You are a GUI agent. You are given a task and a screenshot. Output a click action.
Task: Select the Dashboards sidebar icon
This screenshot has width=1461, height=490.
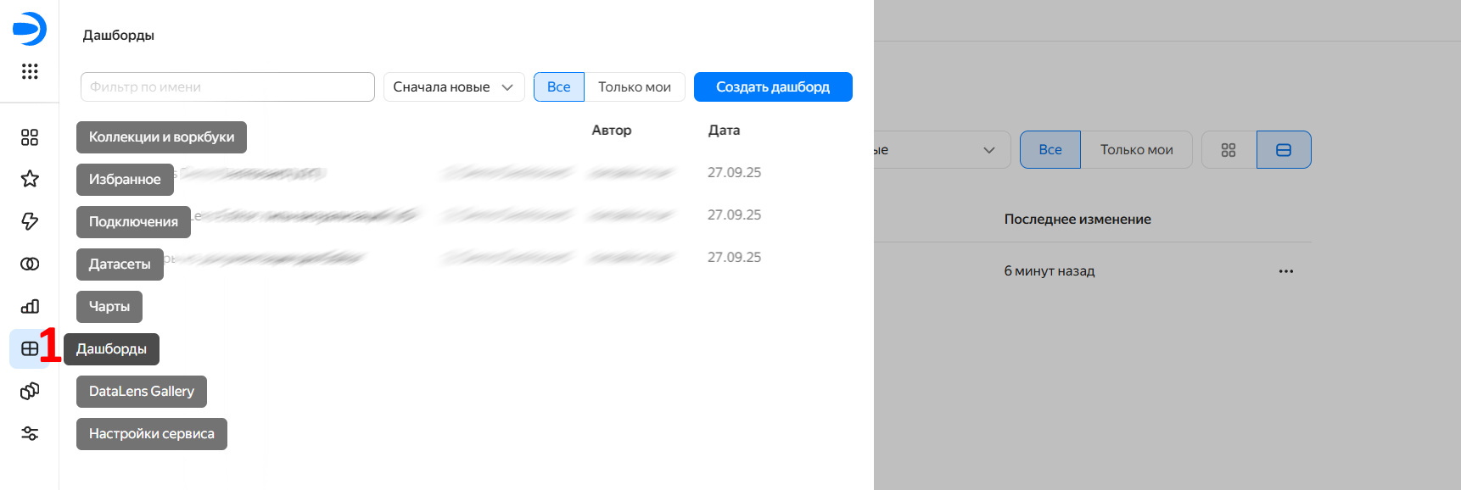[30, 348]
